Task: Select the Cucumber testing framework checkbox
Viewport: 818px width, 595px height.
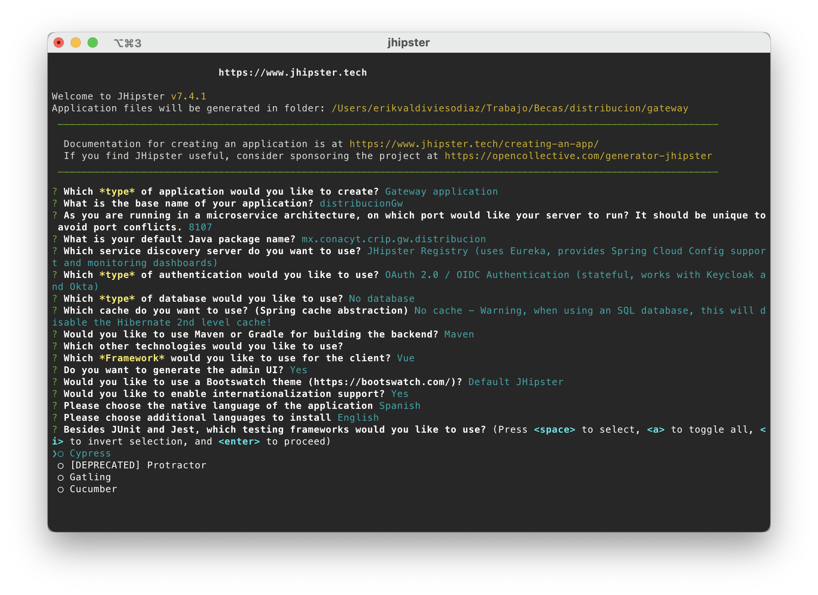Action: point(61,490)
